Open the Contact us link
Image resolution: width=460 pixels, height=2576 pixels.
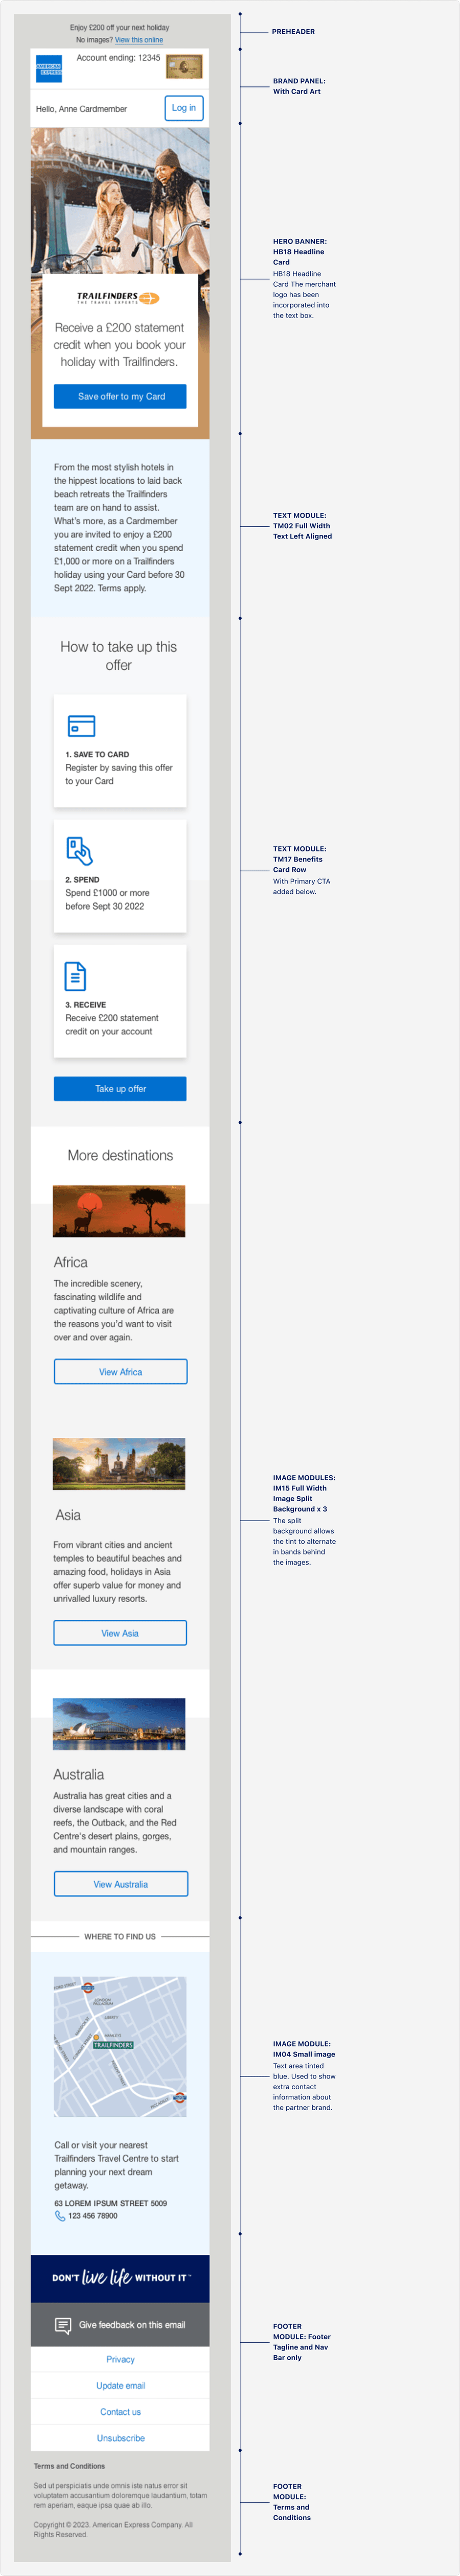point(120,2412)
